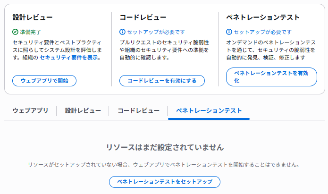Click the ペネトレーションテストをセットアップ button
Image resolution: width=328 pixels, height=194 pixels.
click(x=164, y=182)
